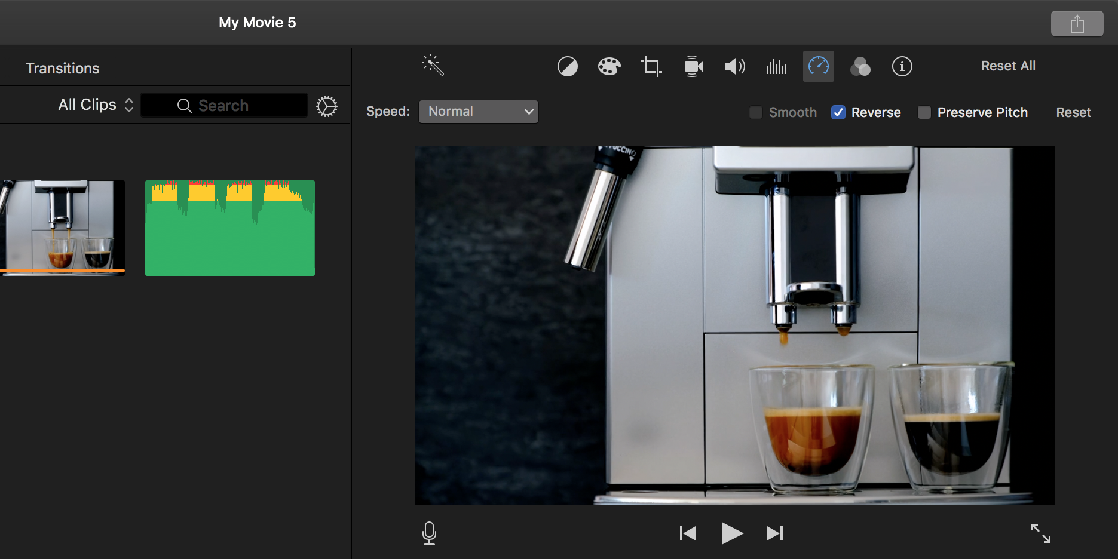Viewport: 1118px width, 559px height.
Task: Select the Auto Enhance magic wand tool
Action: pyautogui.click(x=433, y=64)
